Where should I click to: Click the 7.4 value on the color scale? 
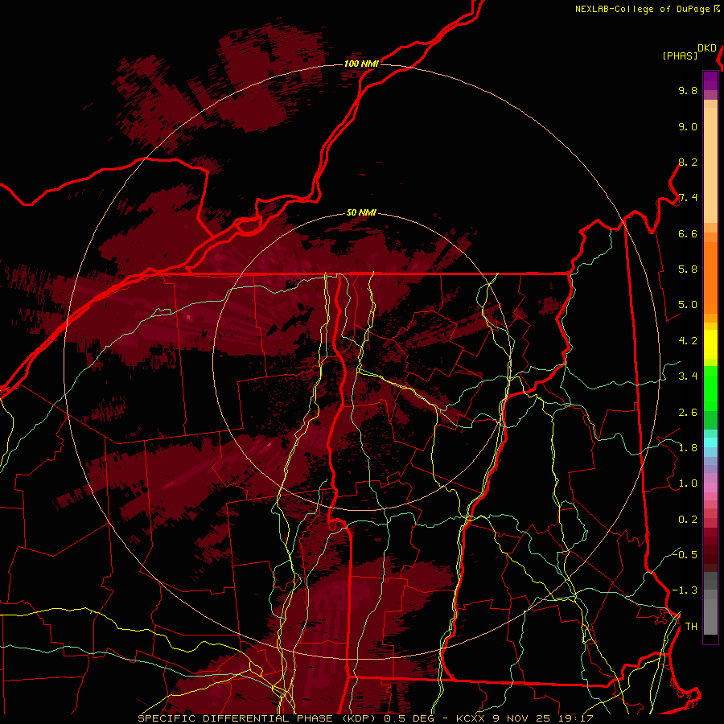(688, 198)
